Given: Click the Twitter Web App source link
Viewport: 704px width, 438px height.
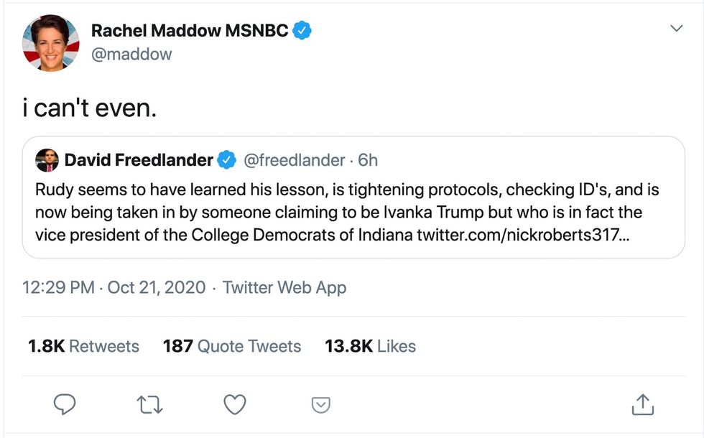Looking at the screenshot, I should [x=284, y=288].
